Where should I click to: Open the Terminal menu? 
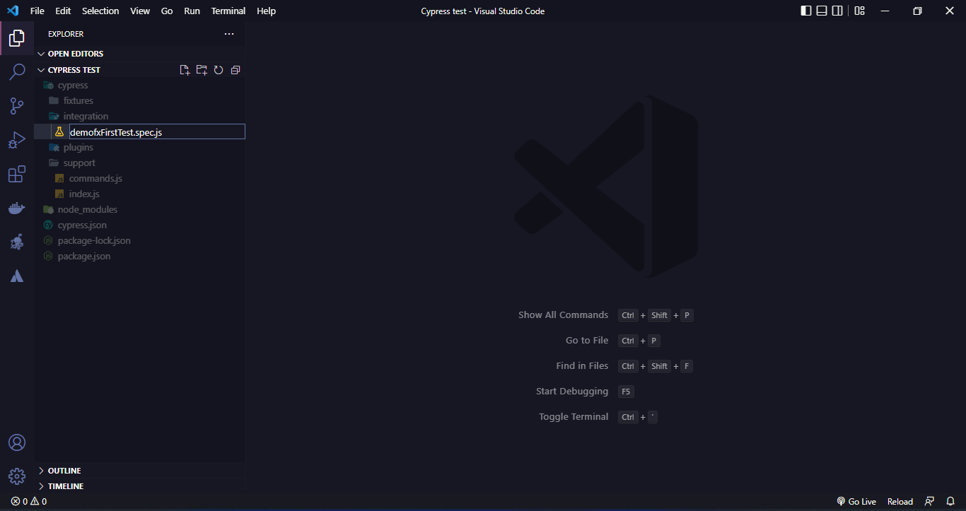point(228,11)
